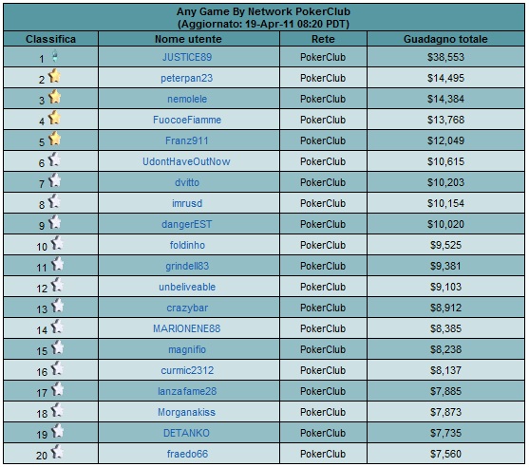This screenshot has width=529, height=467.
Task: Click the gold star next to rank 5
Action: 54,139
